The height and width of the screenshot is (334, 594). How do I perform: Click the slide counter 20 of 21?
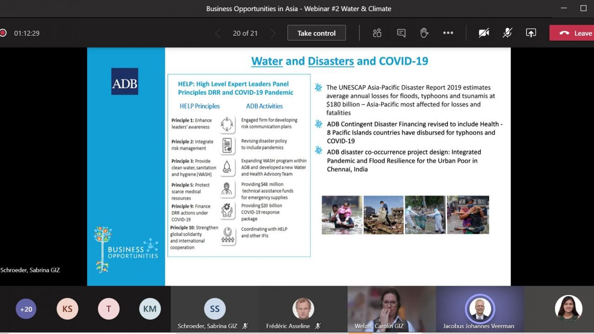(245, 33)
